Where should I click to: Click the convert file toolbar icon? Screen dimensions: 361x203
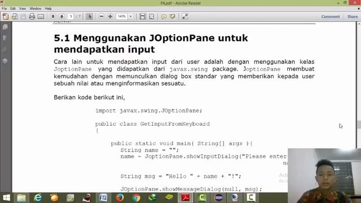pyautogui.click(x=15, y=16)
